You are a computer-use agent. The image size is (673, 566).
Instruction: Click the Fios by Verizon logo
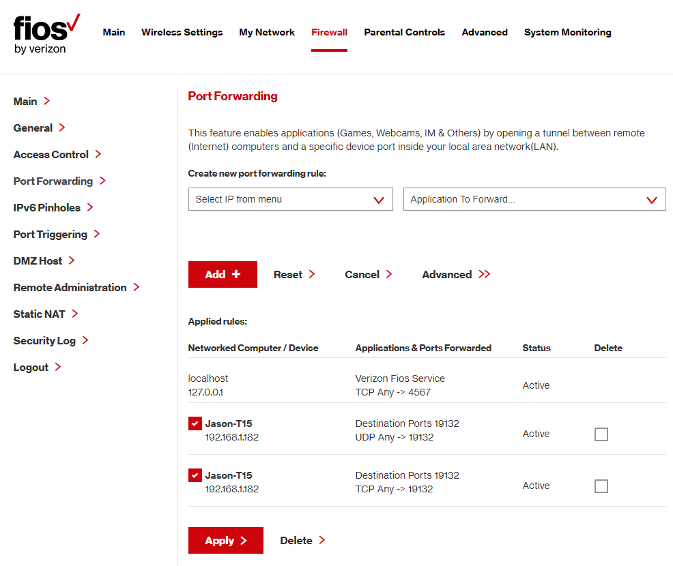click(x=46, y=33)
